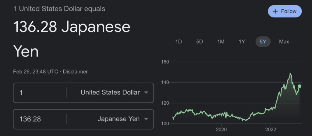Focus the dollar amount field containing 1
The image size is (312, 136).
40,93
